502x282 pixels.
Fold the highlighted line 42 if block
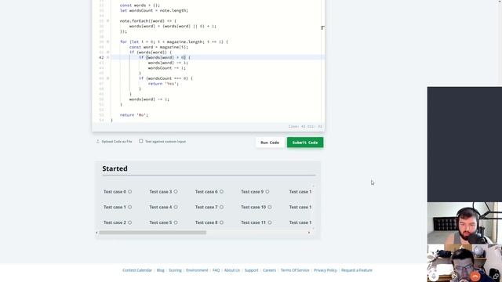click(x=108, y=57)
